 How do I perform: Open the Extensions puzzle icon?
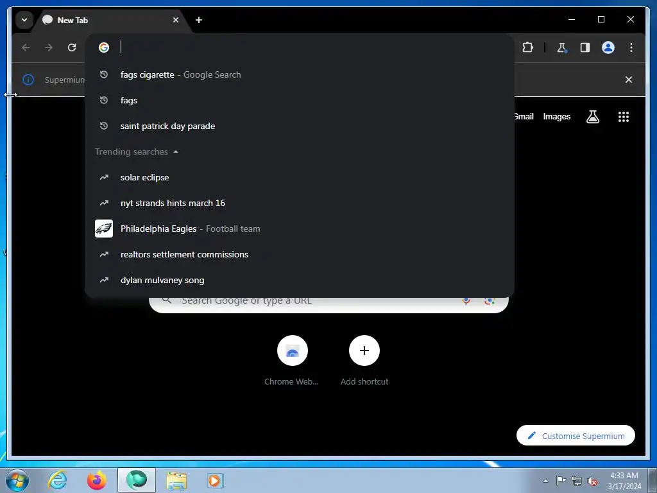pos(527,48)
